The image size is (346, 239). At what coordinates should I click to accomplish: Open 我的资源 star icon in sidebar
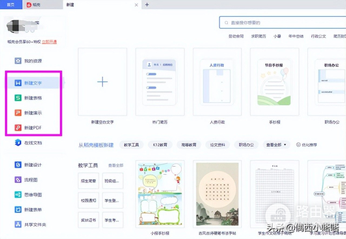(x=18, y=61)
